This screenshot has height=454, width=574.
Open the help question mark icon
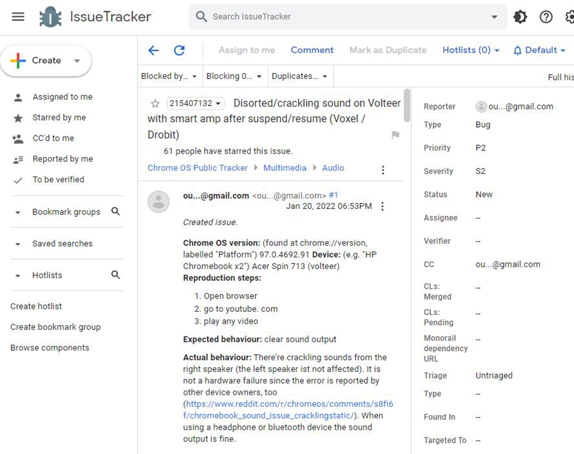(546, 17)
